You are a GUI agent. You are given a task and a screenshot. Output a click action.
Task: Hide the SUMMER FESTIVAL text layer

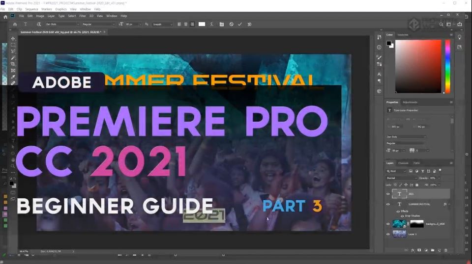(388, 204)
